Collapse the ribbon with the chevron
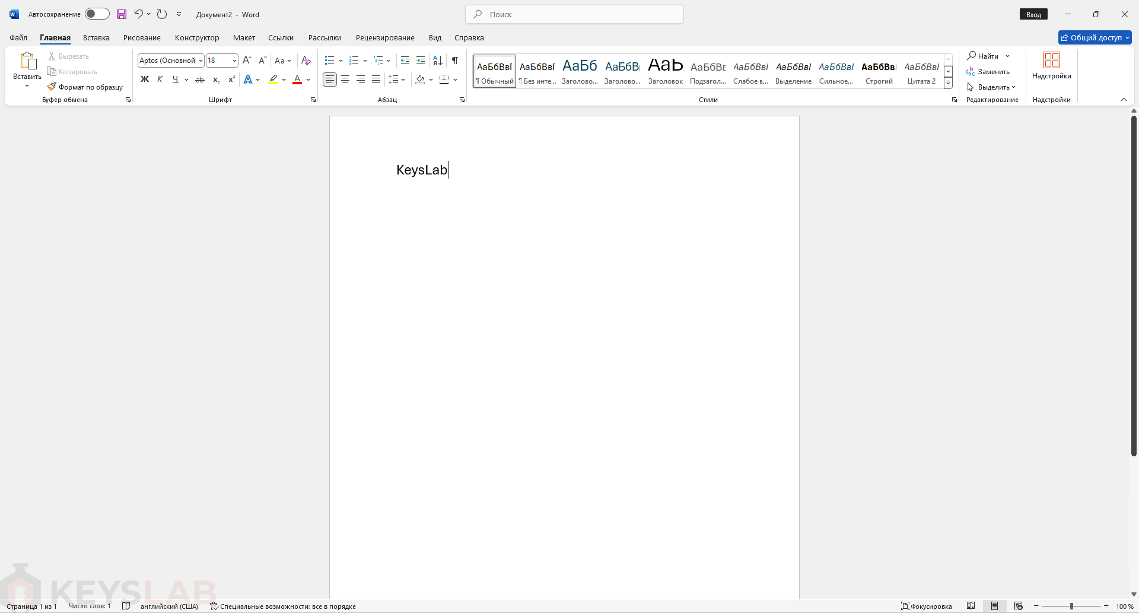 pyautogui.click(x=1124, y=100)
